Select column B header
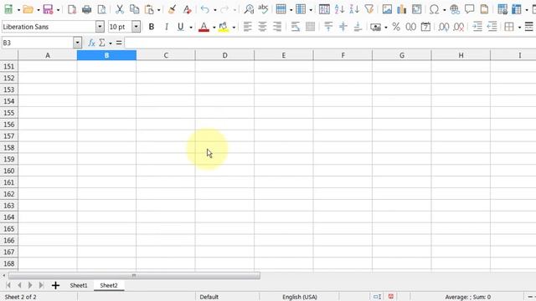 [106, 55]
